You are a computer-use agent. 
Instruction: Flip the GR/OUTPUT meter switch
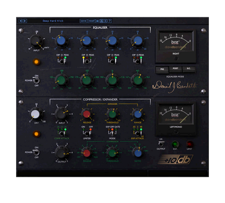161,144
